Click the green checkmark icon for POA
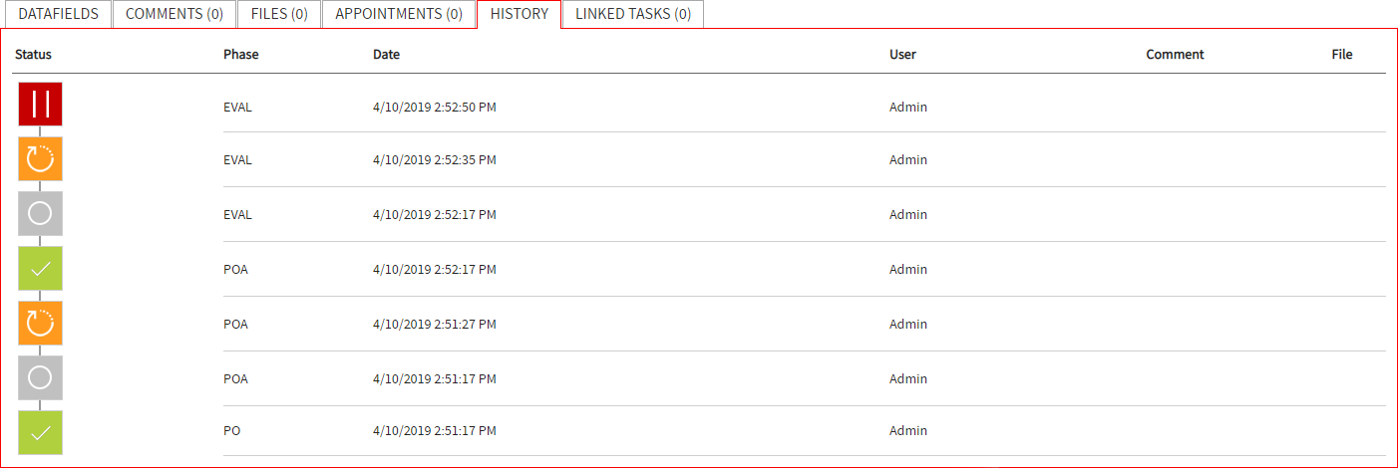This screenshot has width=1398, height=468. 40,269
